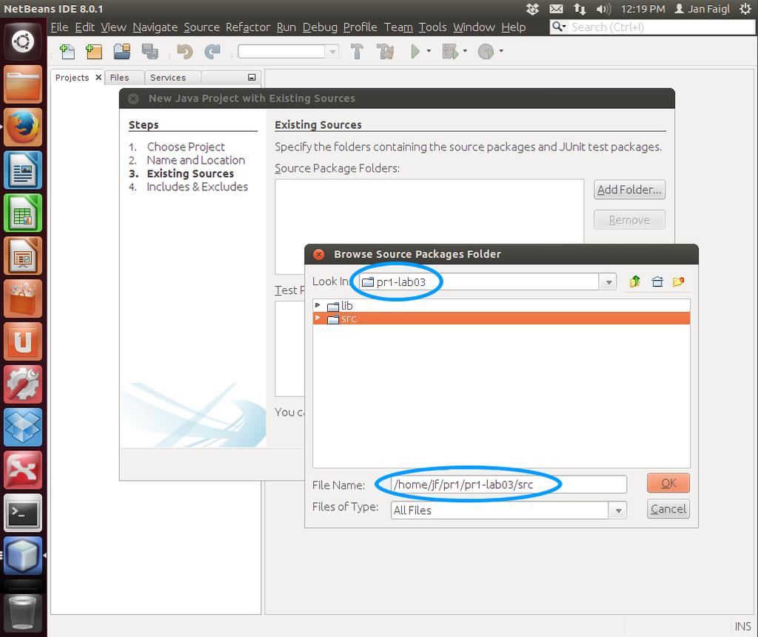Click Cancel in browse folder dialog
Viewport: 758px width, 637px height.
tap(668, 509)
